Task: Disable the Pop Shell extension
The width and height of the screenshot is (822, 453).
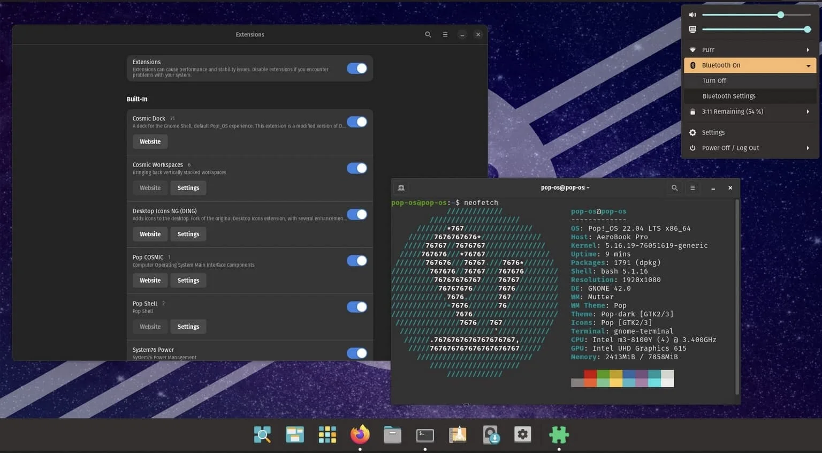Action: (x=357, y=307)
